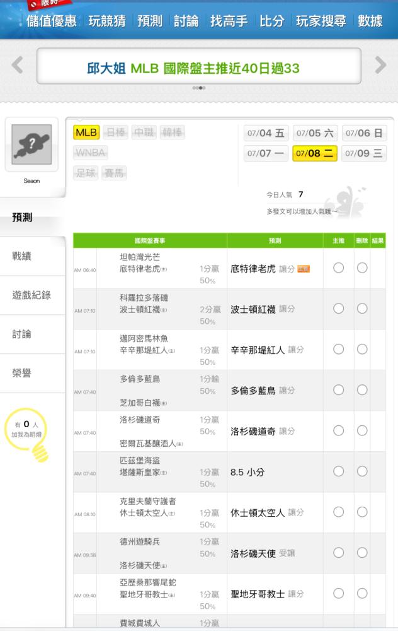This screenshot has width=398, height=631.
Task: Open 戰績 sidebar tab
Action: coord(23,256)
